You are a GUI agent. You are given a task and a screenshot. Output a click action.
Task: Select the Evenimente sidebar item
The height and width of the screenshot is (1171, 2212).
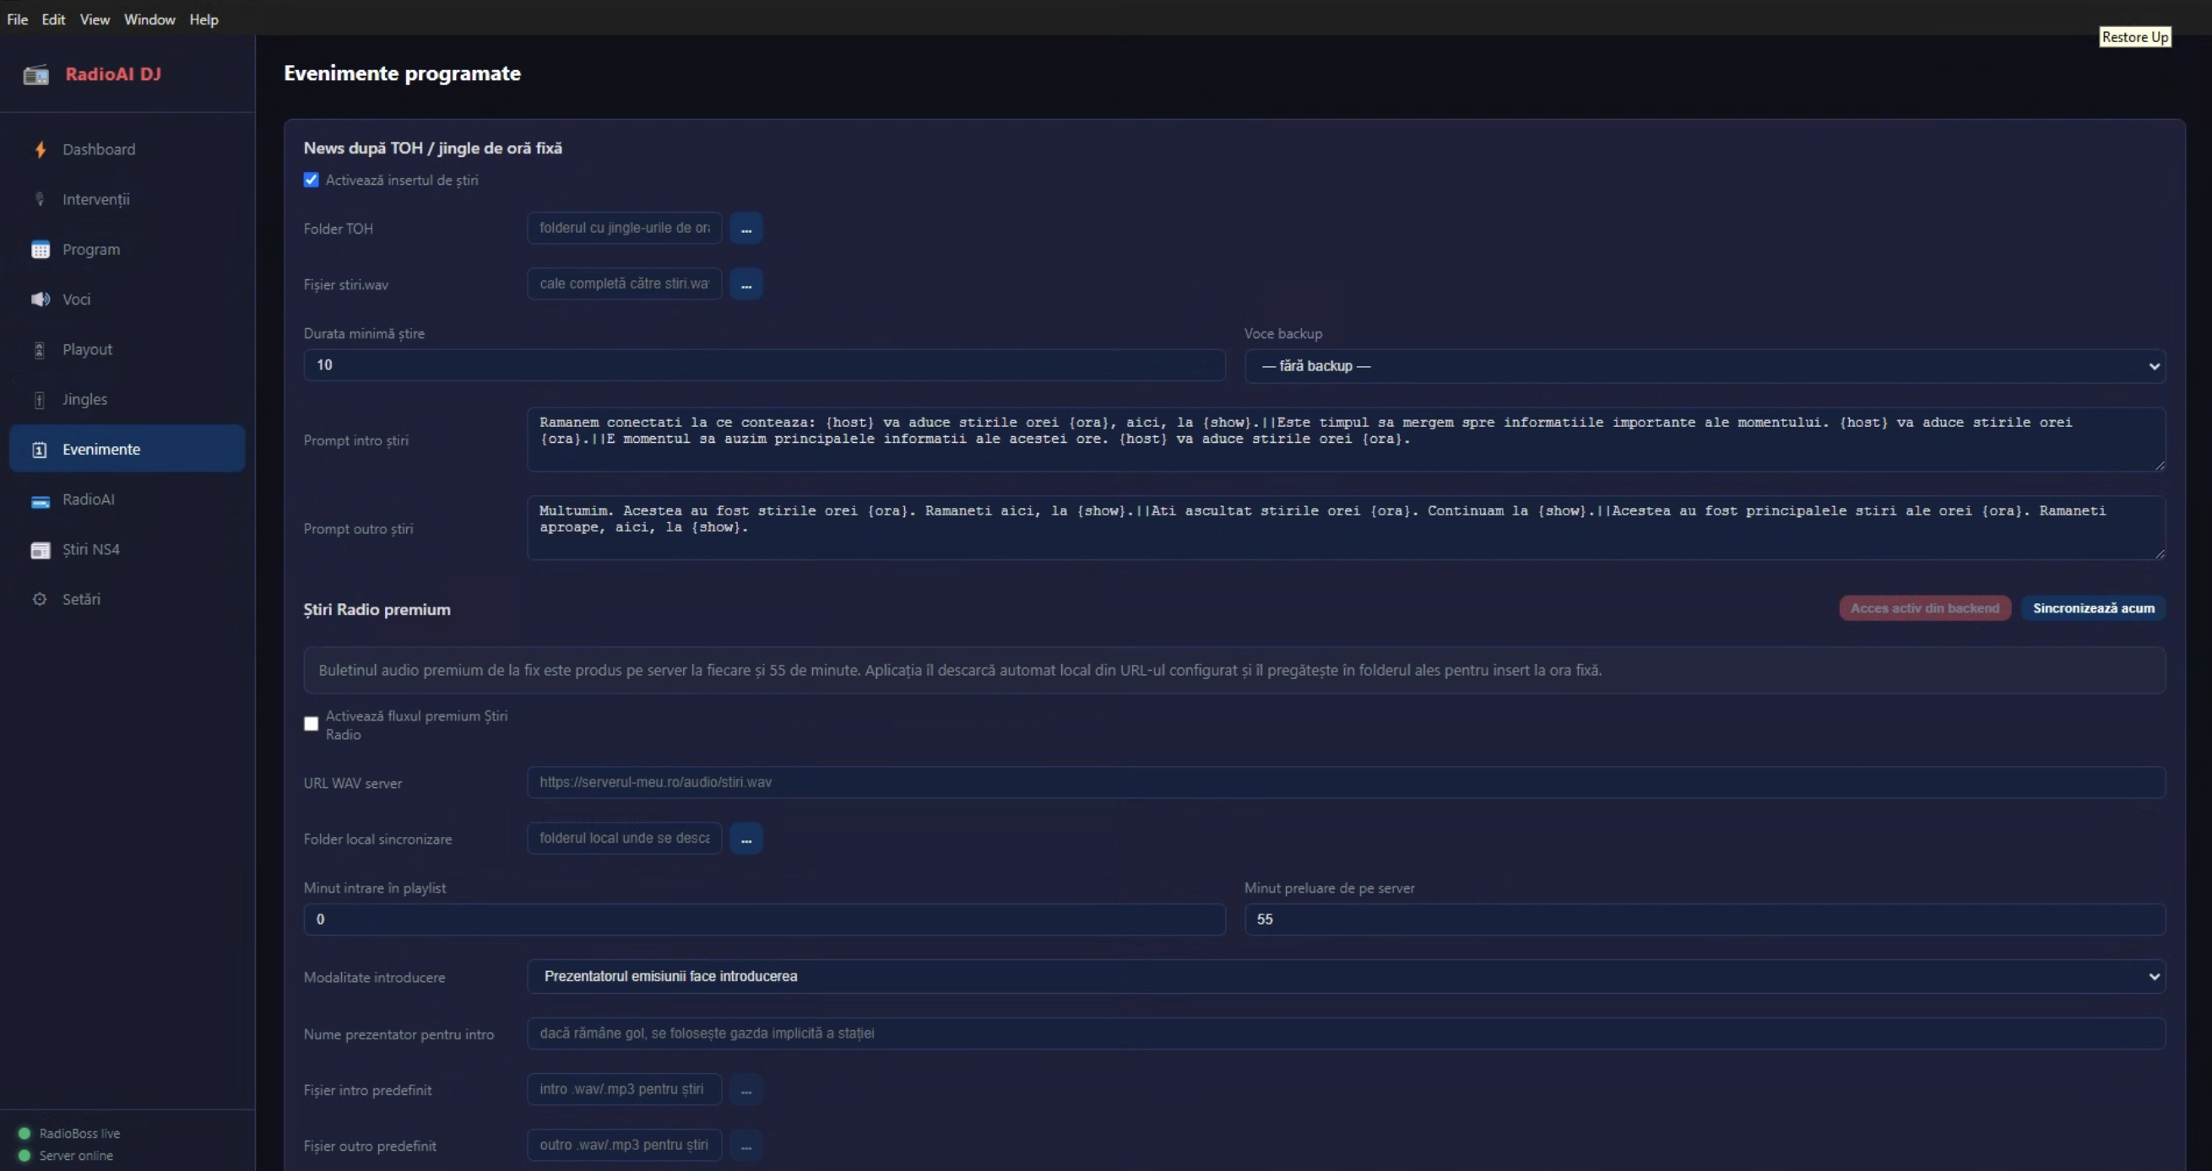(127, 449)
